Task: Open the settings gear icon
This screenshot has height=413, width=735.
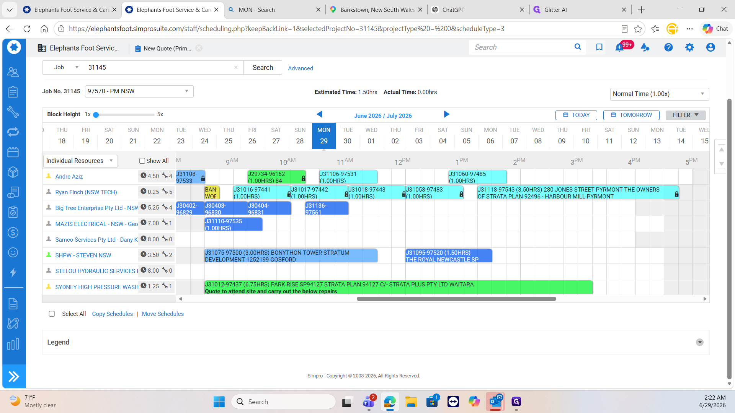Action: tap(689, 47)
